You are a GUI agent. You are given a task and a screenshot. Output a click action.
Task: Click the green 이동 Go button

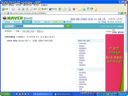[123, 13]
